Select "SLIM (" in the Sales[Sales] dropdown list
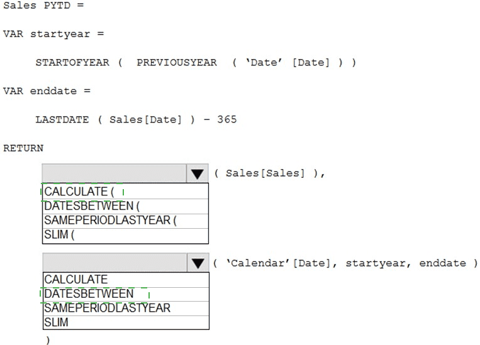Image resolution: width=480 pixels, height=345 pixels. pos(59,236)
